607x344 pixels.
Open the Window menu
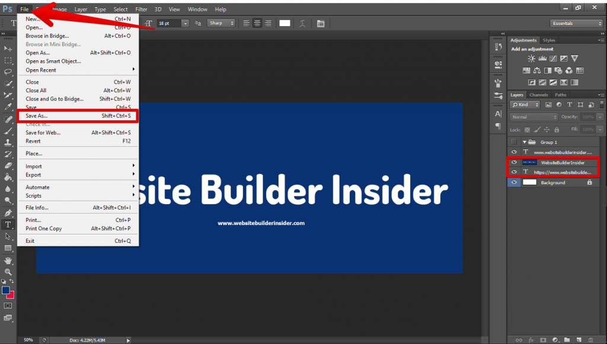point(197,9)
